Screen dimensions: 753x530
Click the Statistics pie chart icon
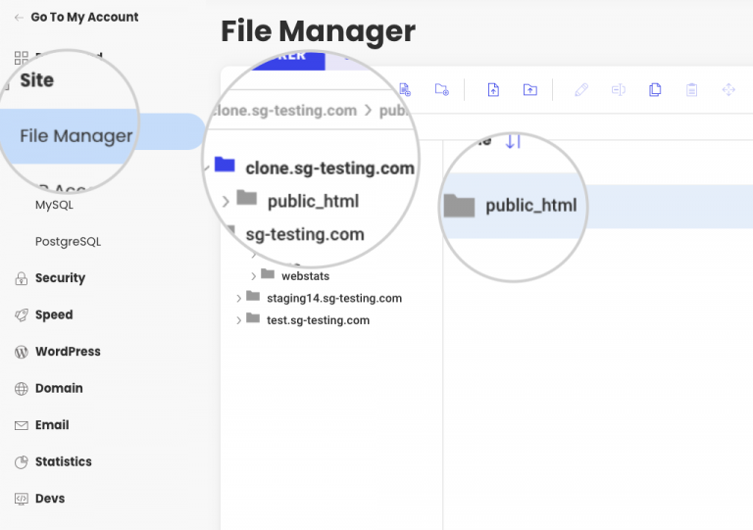tap(22, 461)
